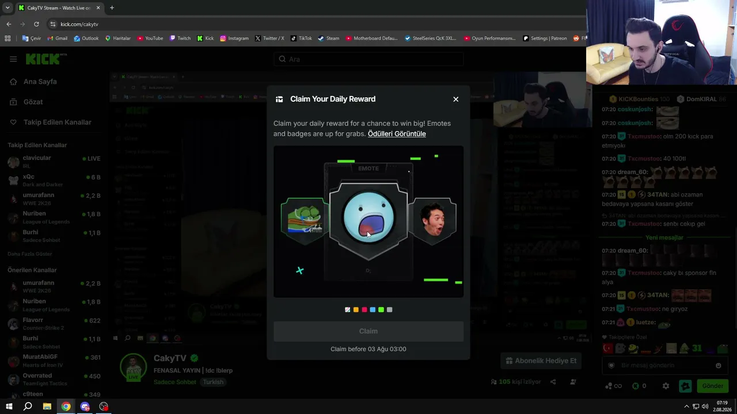
Task: Close the Claim Your Daily Reward dialog
Action: (x=455, y=99)
